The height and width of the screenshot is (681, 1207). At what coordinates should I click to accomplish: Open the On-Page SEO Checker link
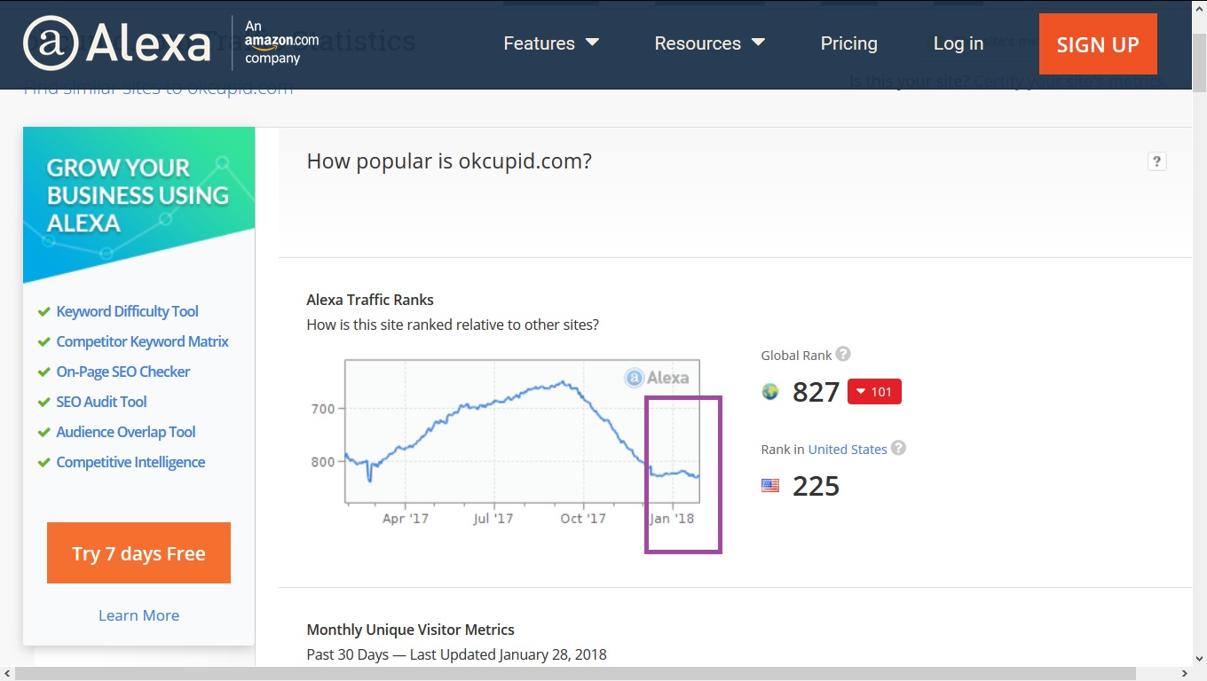coord(123,372)
